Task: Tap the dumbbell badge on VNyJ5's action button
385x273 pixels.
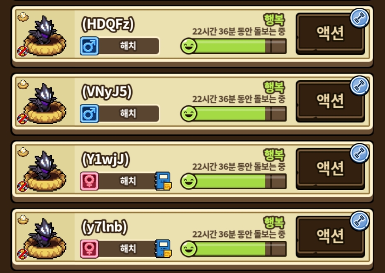Action: click(x=359, y=86)
